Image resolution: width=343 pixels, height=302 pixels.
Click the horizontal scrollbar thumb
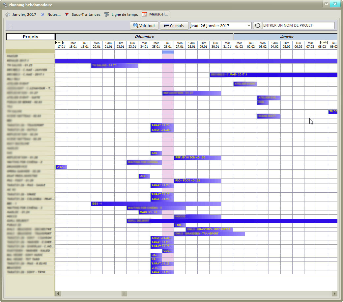click(124, 293)
